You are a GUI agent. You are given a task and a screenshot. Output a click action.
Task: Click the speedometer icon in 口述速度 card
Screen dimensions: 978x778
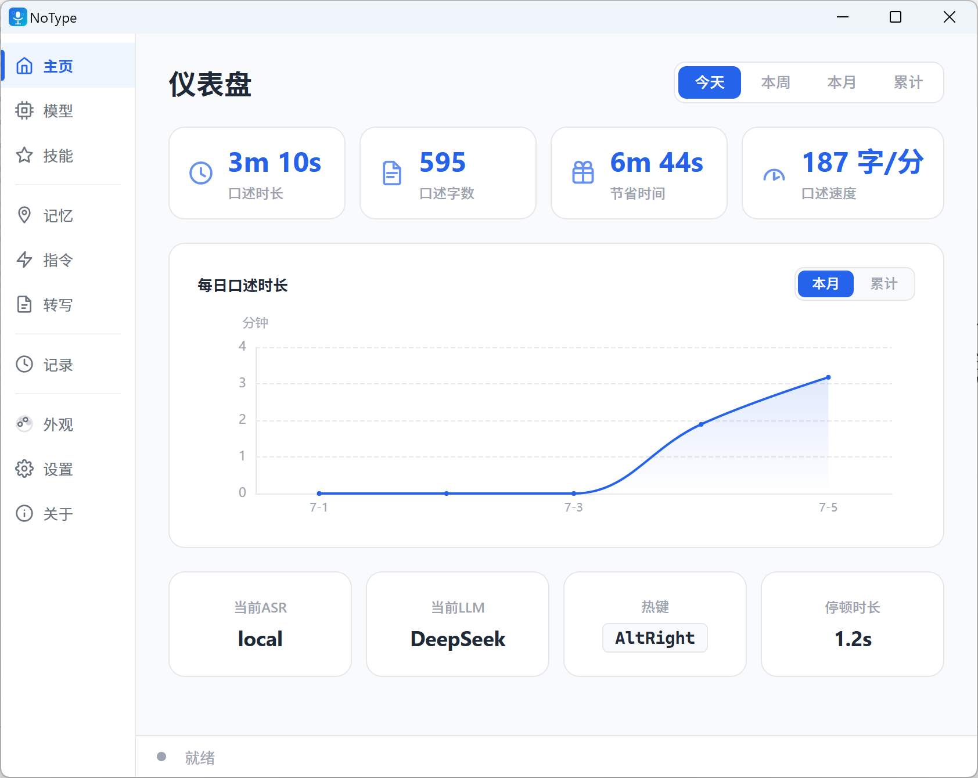click(774, 175)
